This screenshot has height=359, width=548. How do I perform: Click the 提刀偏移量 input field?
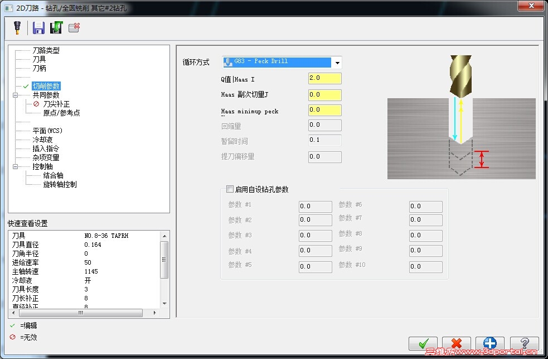324,157
